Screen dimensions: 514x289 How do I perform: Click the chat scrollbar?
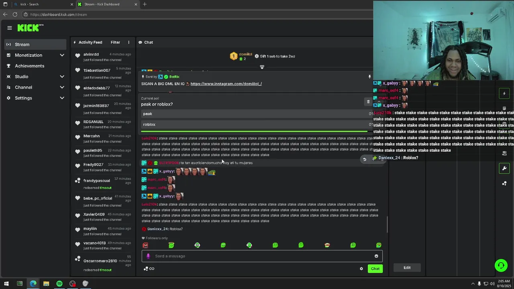click(x=388, y=224)
